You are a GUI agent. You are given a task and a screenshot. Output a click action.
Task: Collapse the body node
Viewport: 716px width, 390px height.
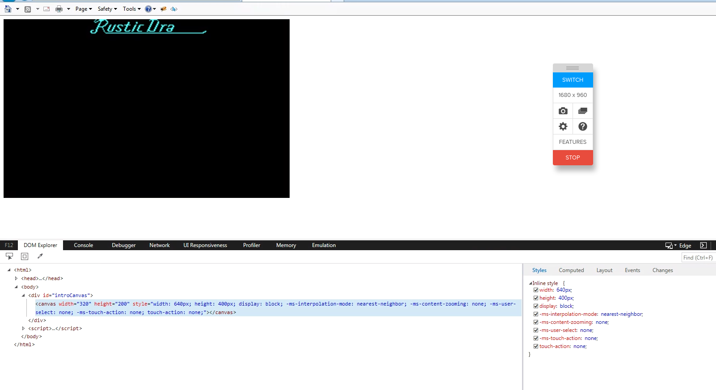[x=16, y=287]
